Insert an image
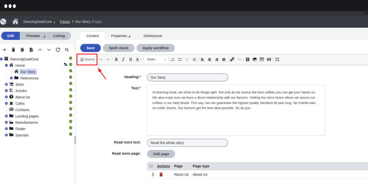Screen dimensions: 368x185 255,59
